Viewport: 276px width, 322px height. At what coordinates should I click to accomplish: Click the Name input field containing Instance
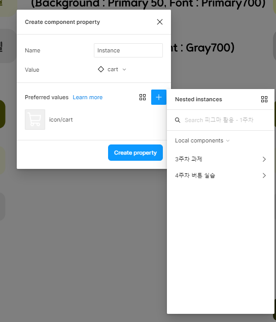click(x=128, y=50)
